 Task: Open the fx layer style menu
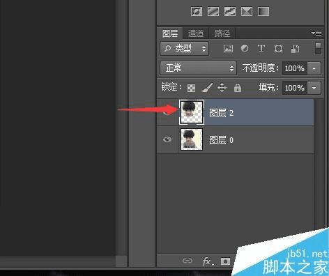[208, 261]
